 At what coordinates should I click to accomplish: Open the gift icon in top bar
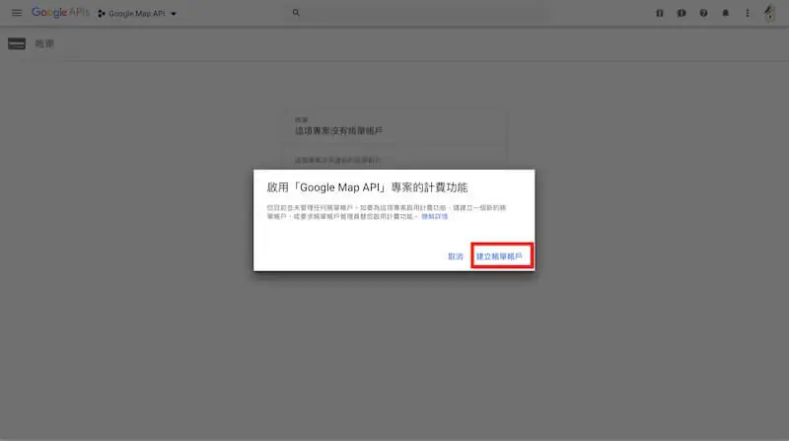[659, 13]
